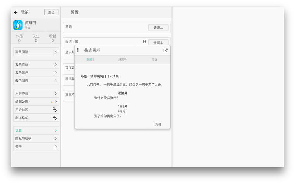
Task: Switch to the 传统 format tab
Action: [x=155, y=60]
